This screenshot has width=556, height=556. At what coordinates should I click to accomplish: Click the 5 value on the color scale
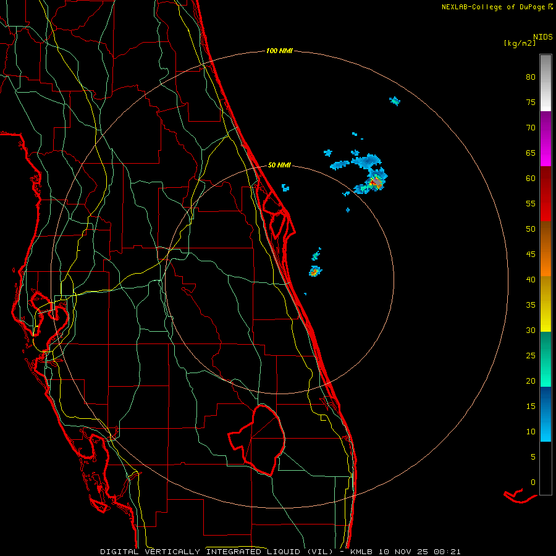[533, 457]
